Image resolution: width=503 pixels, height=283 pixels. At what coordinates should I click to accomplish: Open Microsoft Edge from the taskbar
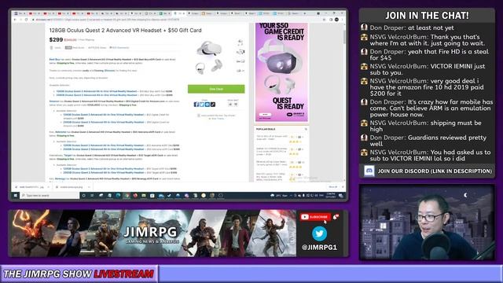(118, 196)
